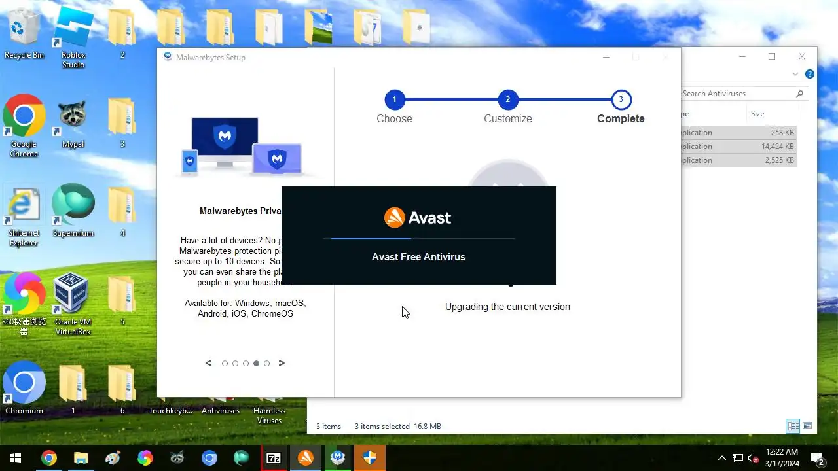
Task: Select the desktop folder named 2
Action: click(122, 33)
